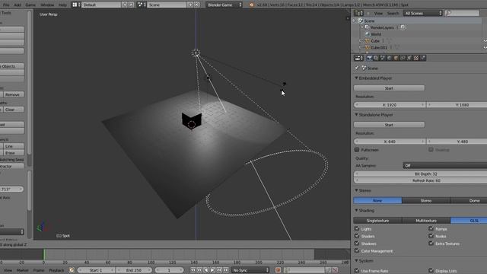Enable the Fullscreen checkbox

pos(357,150)
